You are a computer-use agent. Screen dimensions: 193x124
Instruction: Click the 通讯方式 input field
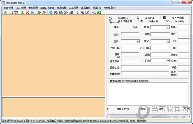coord(130,61)
